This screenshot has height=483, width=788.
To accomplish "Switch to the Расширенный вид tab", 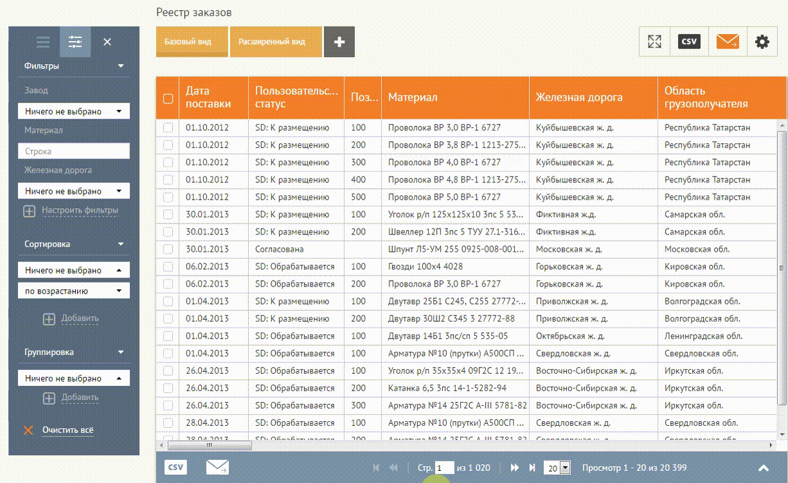I will coord(275,42).
